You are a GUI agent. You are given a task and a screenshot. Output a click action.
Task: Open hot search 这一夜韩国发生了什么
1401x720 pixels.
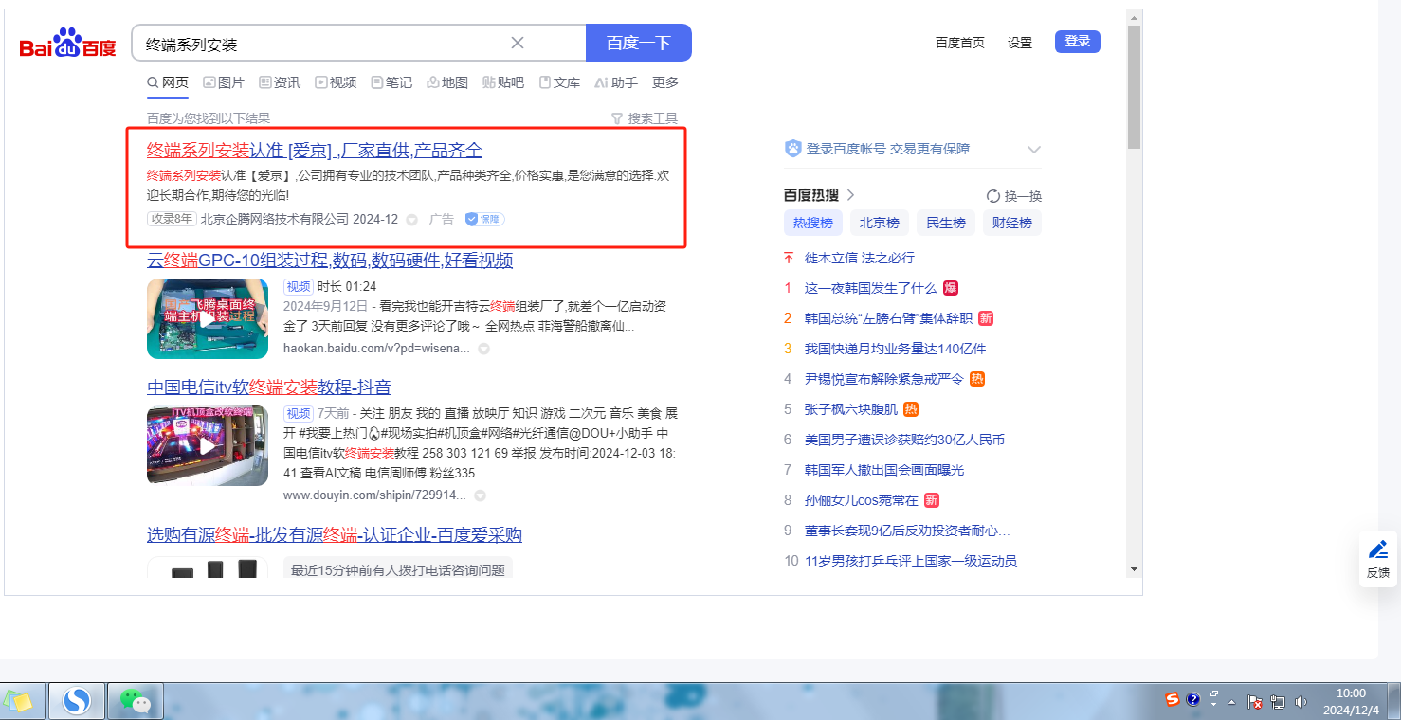(870, 288)
